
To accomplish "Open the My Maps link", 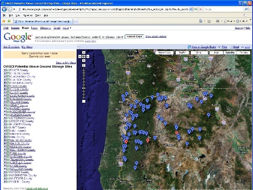I will click(27, 47).
